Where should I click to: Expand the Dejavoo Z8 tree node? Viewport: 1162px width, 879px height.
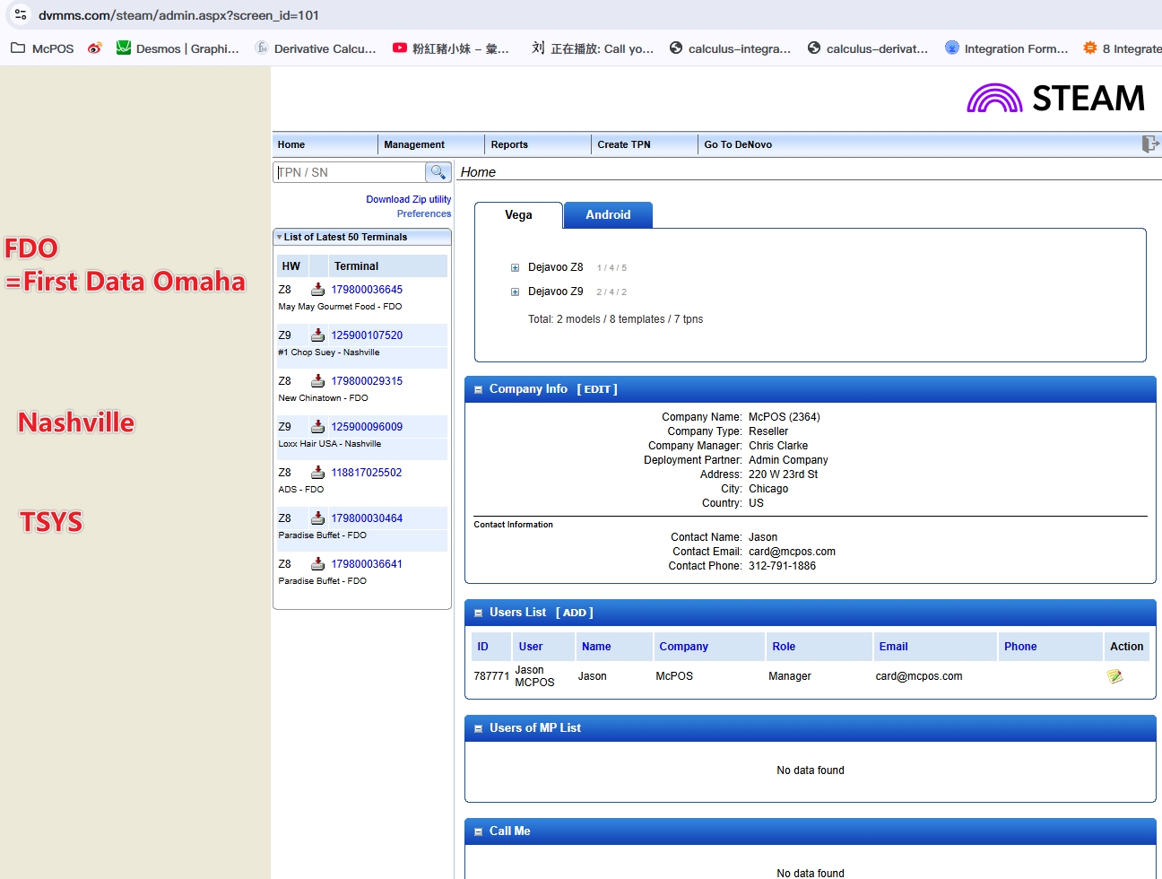tap(515, 267)
